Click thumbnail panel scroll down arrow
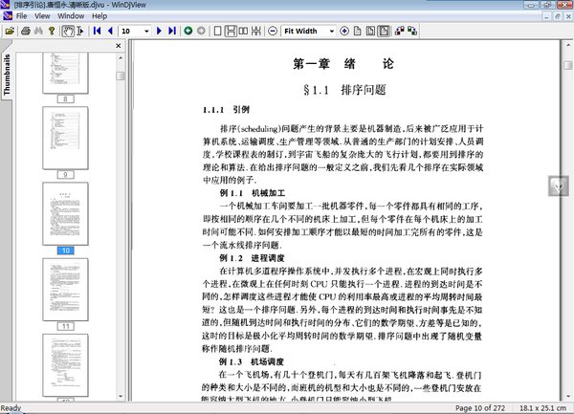The width and height of the screenshot is (574, 414). click(121, 396)
